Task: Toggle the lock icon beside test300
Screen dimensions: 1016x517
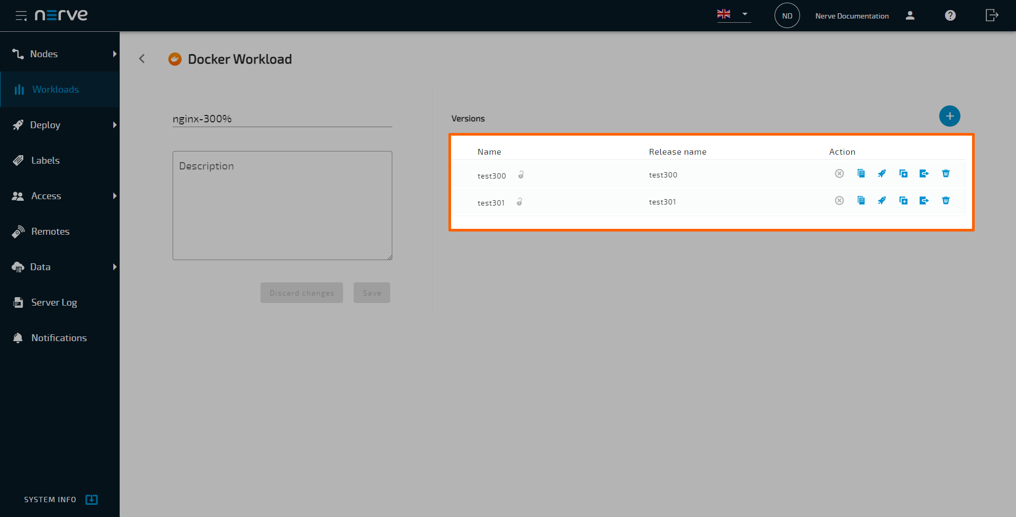Action: pyautogui.click(x=520, y=174)
